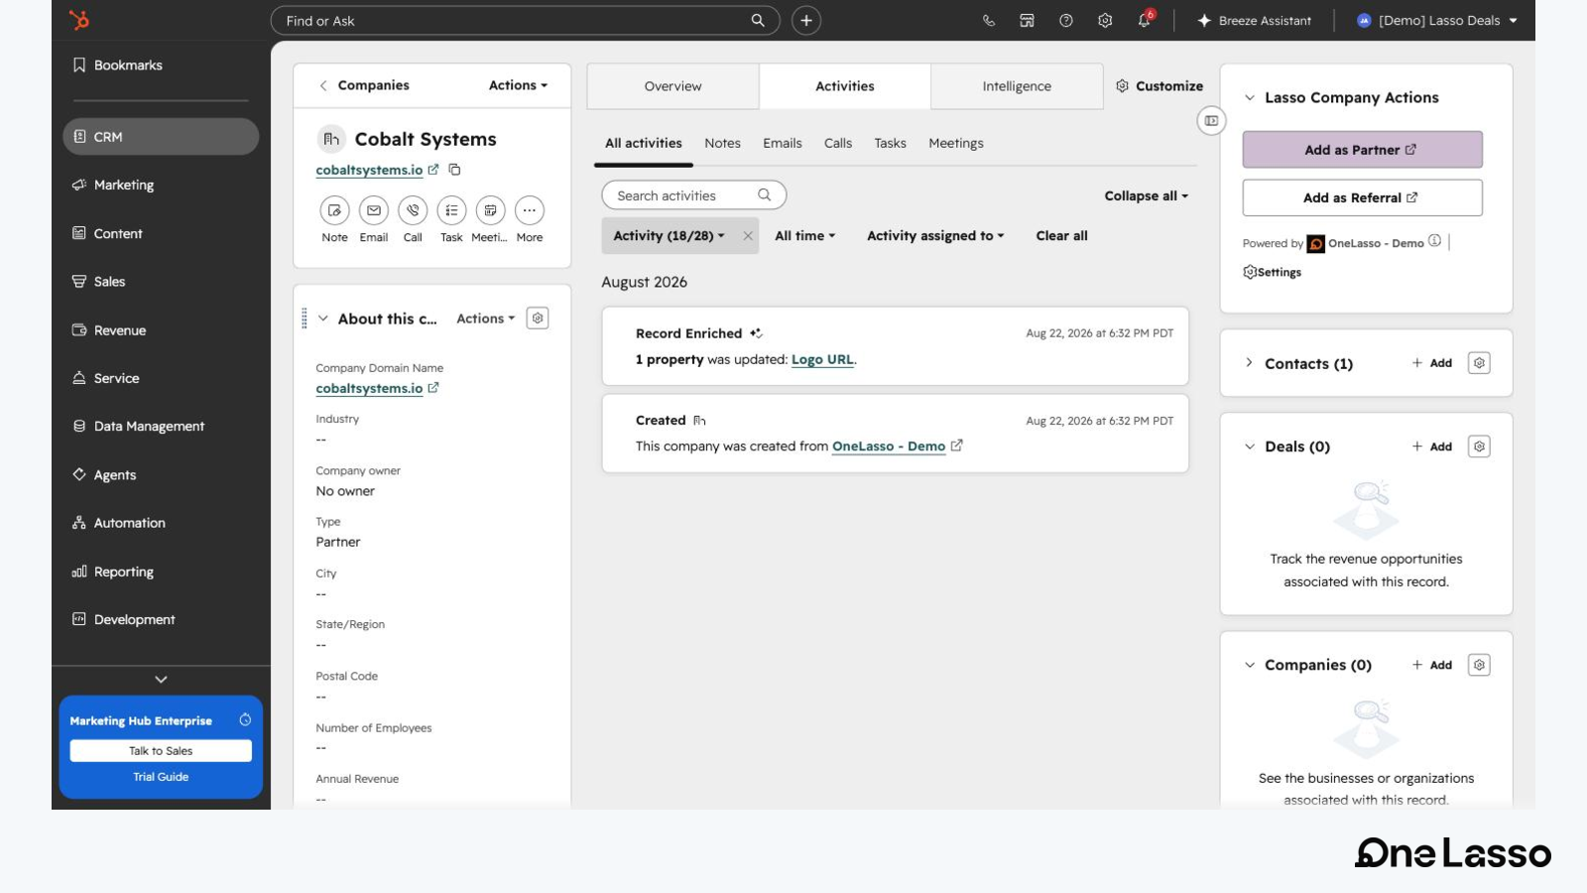This screenshot has width=1587, height=893.
Task: Click the Find or Ask search box
Action: 525,21
